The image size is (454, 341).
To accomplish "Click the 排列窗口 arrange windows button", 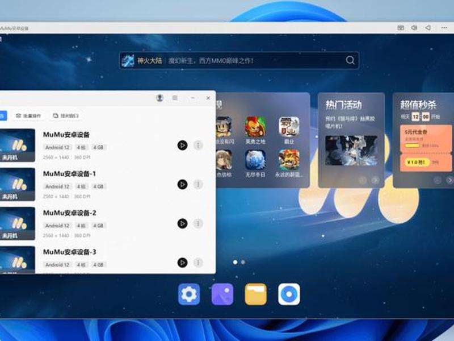I will coord(66,116).
